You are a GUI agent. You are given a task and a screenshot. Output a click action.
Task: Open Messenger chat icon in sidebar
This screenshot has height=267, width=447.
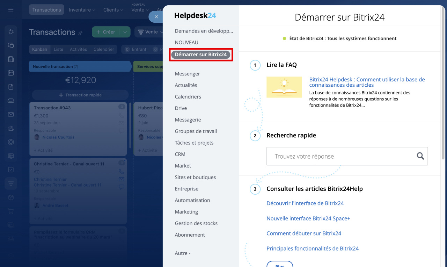click(11, 45)
